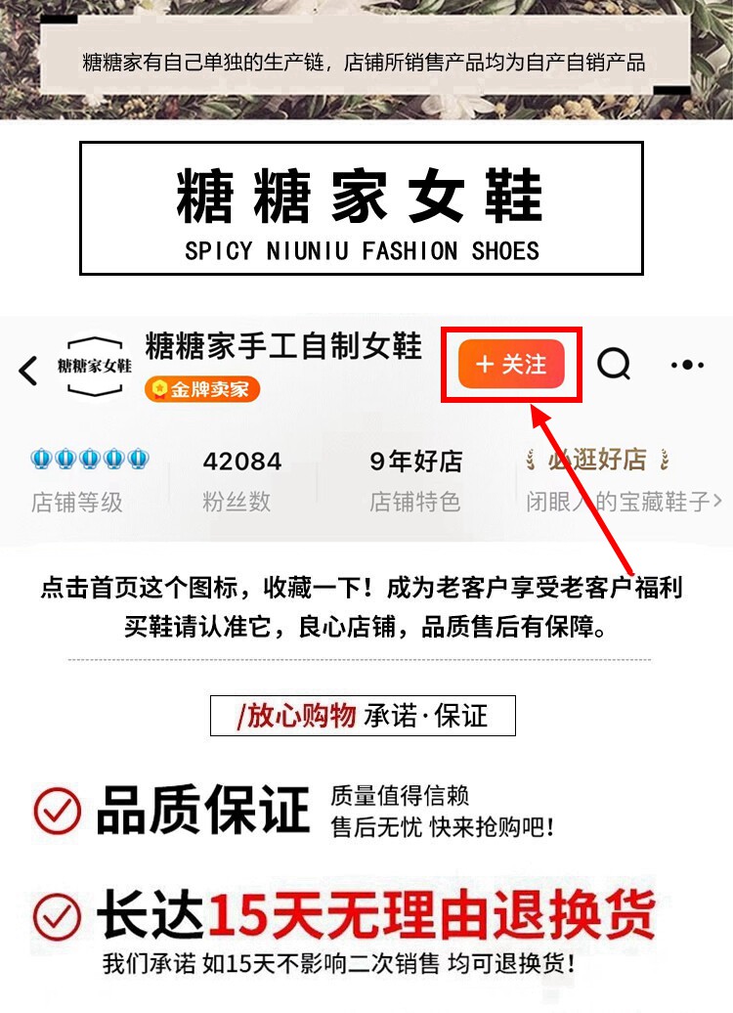Viewport: 733px width, 1013px height.
Task: Select the 9年好店 店铺特色 stat
Action: (415, 481)
